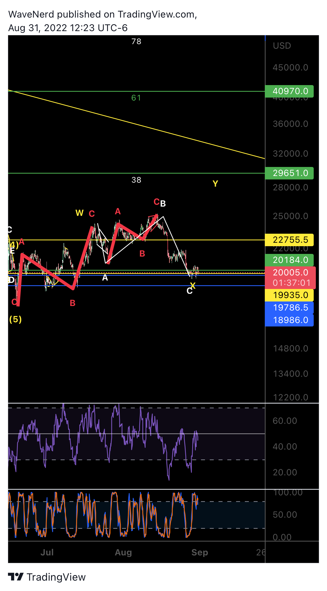Select the blue 18986.0 price label
Viewport: 327px width, 591px height.
tap(289, 320)
